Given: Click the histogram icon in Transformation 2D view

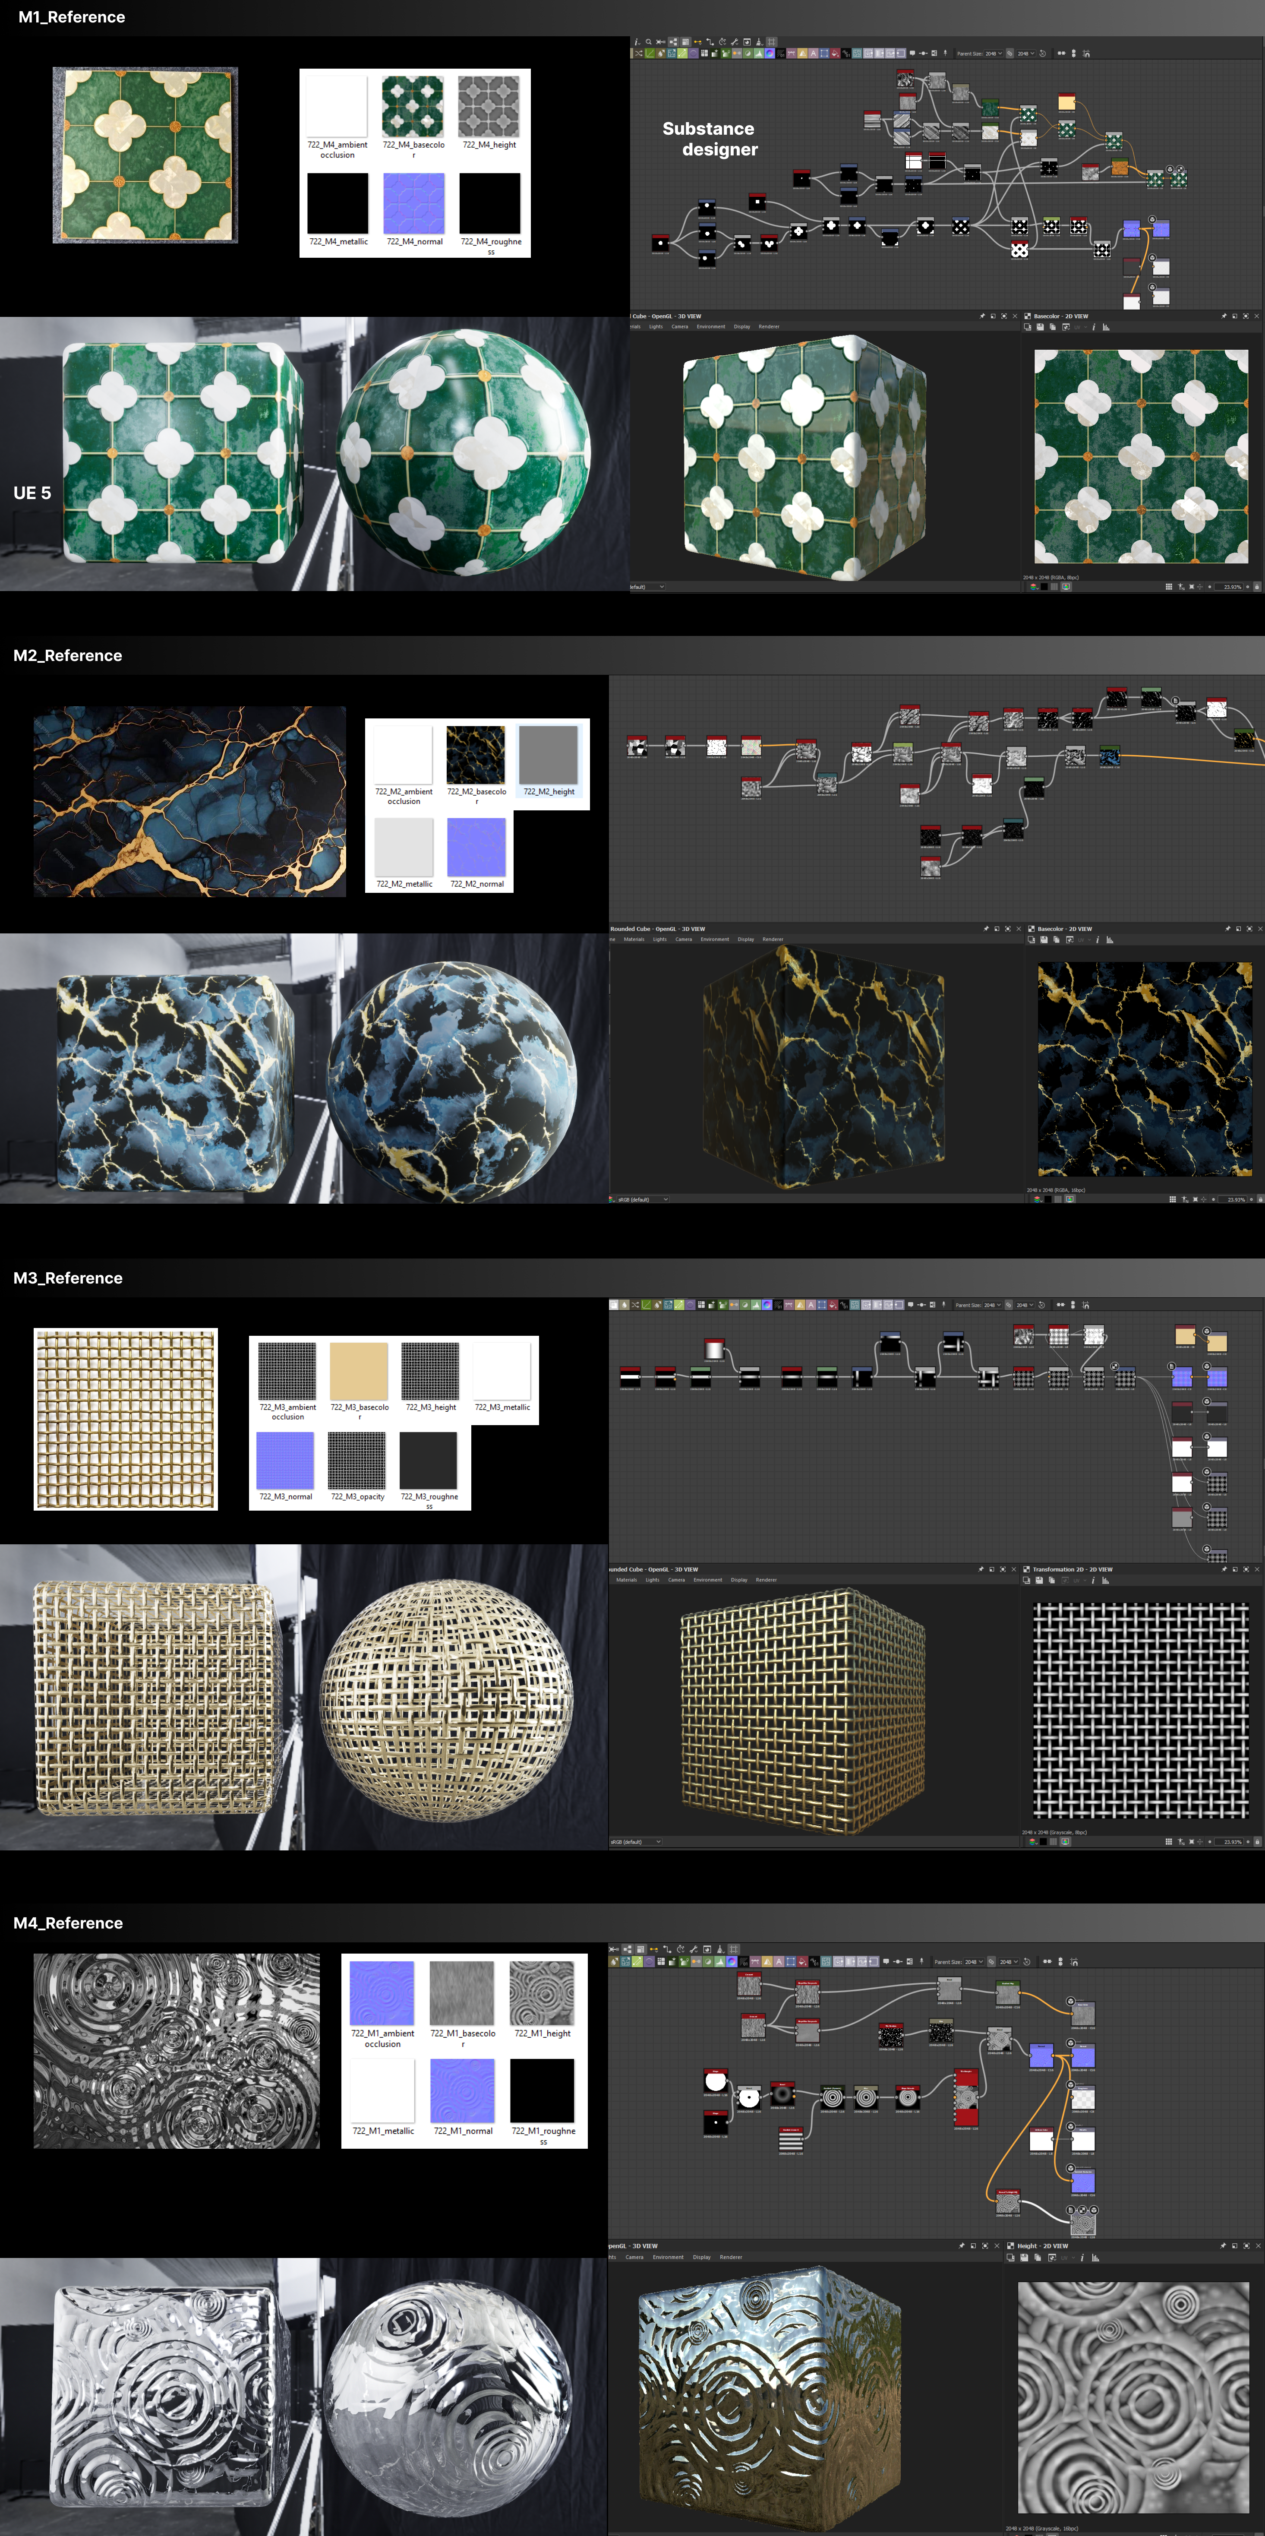Looking at the screenshot, I should click(1105, 1580).
